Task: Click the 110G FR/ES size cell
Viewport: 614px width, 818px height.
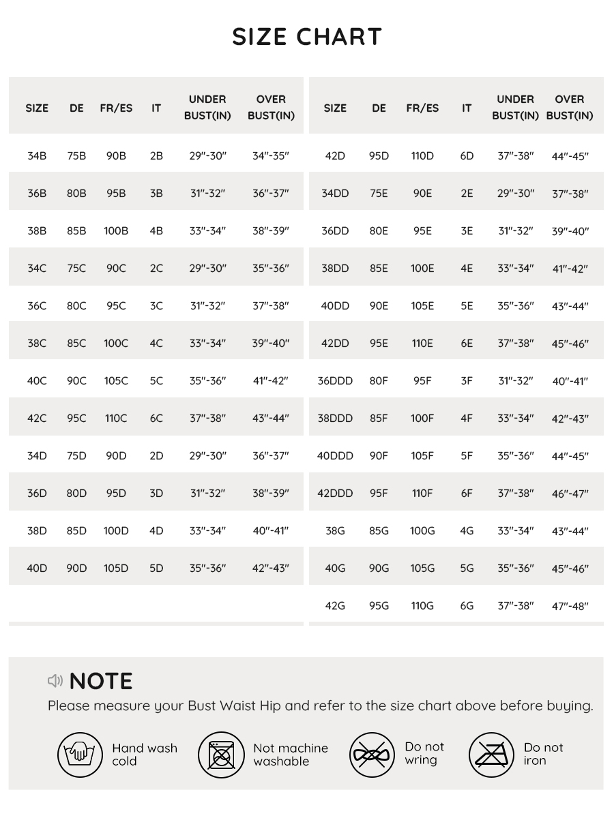Action: tap(422, 605)
